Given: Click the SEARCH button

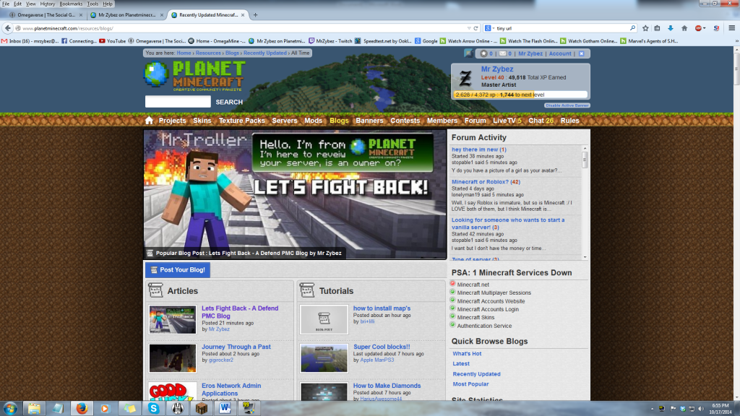Looking at the screenshot, I should tap(229, 102).
